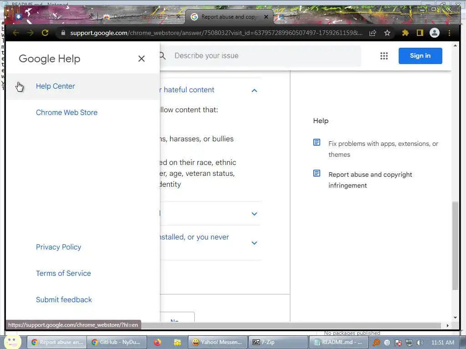Open 'Report abuse and copyright infringement' article link
466x349 pixels.
click(x=370, y=180)
